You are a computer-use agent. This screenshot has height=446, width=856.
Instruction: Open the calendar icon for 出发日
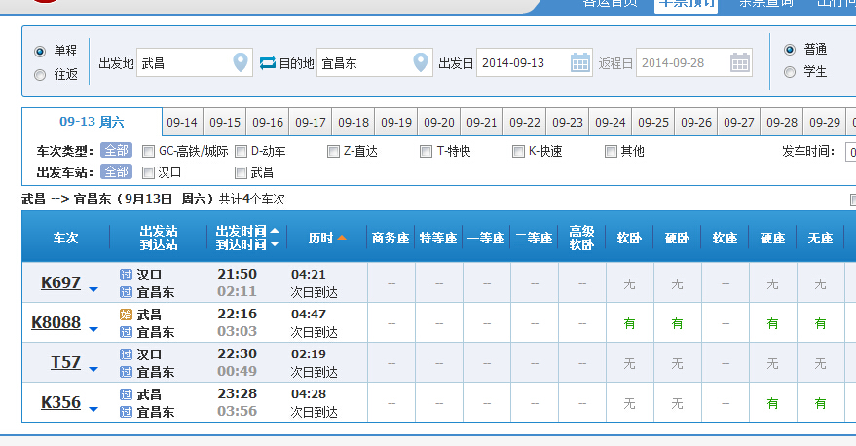(x=580, y=63)
